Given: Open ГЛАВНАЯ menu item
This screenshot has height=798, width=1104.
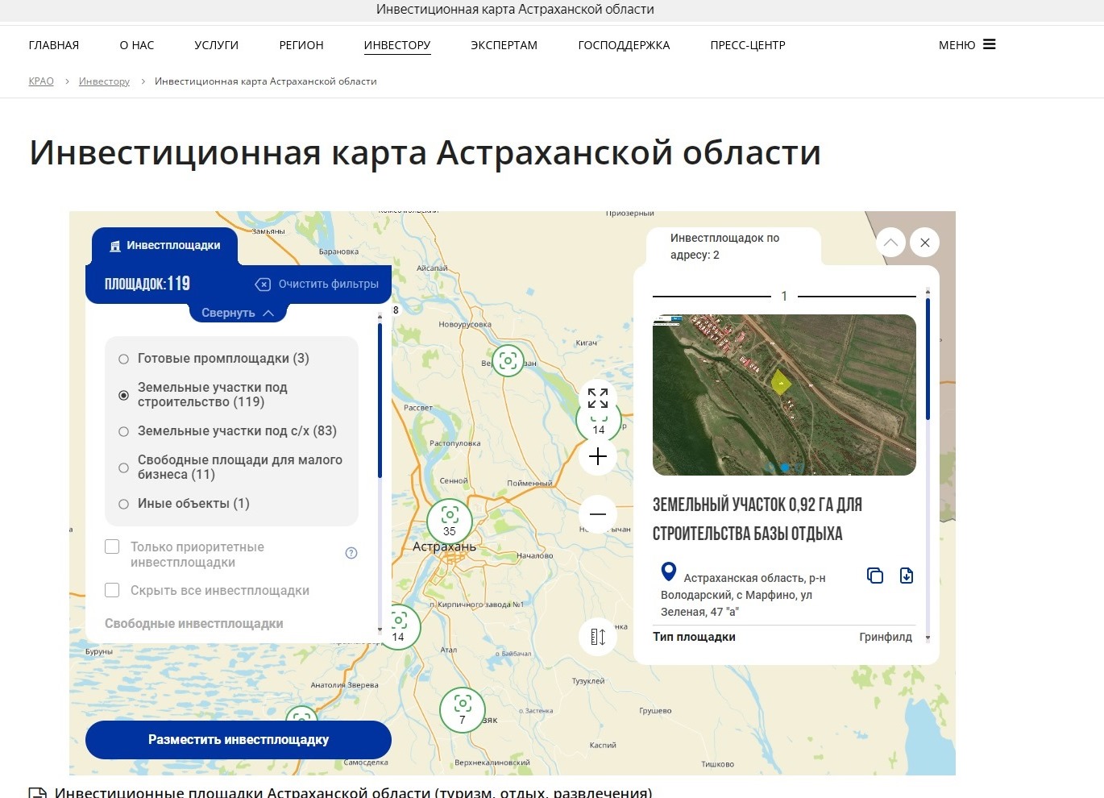Looking at the screenshot, I should (54, 45).
